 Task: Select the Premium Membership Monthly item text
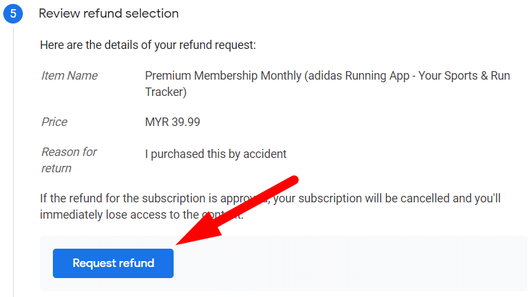223,76
